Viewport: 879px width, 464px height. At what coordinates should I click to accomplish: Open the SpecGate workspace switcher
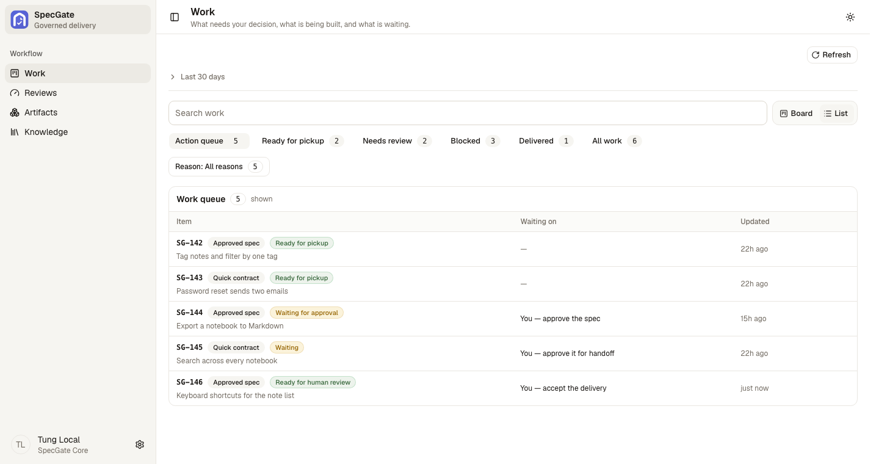(x=78, y=20)
